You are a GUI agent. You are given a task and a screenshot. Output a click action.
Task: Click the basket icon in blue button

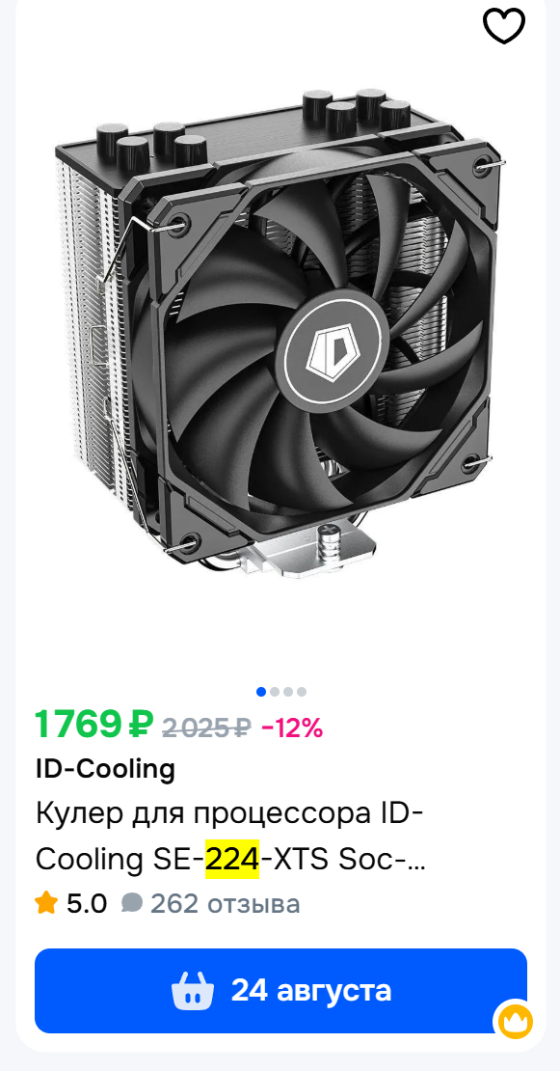coord(193,990)
